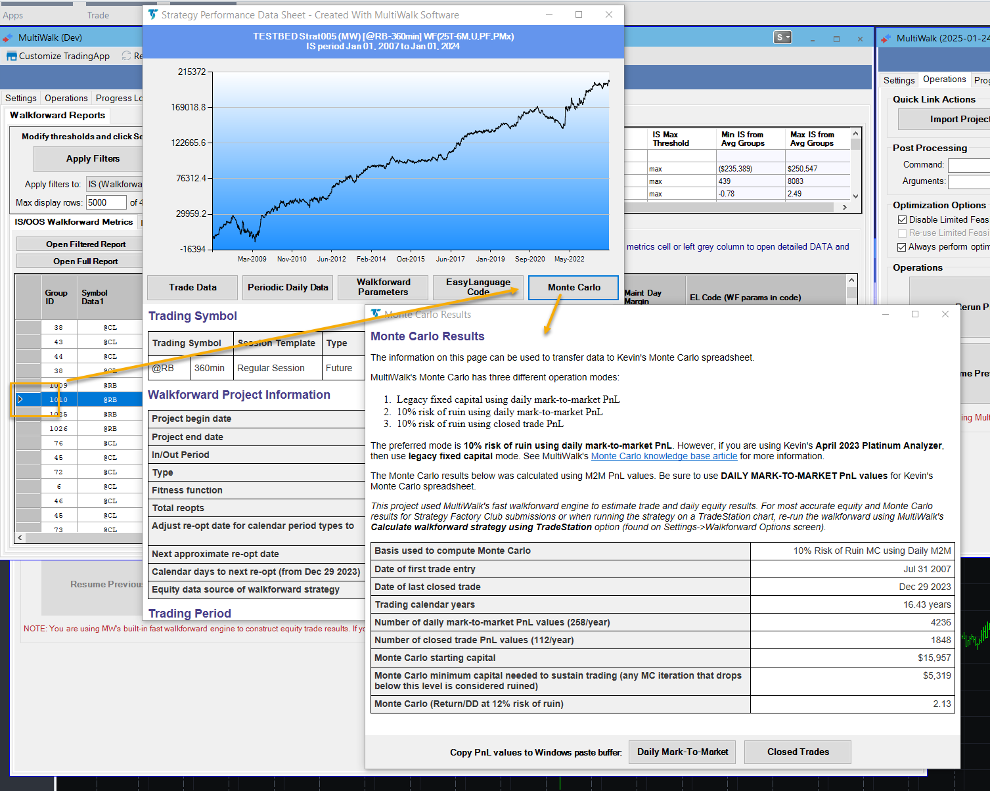
Task: Open the Monte Carlo knowledge base article link
Action: [x=664, y=457]
